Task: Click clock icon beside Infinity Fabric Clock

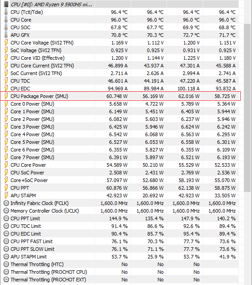Action: (6, 203)
